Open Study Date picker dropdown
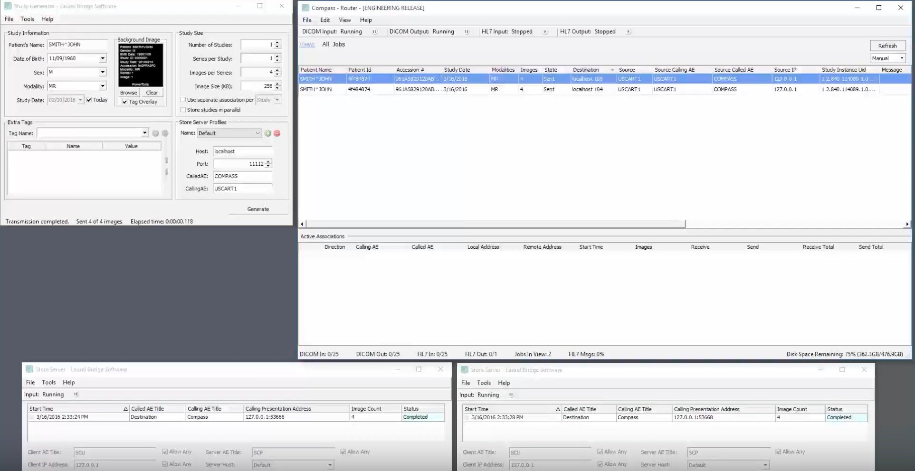 pyautogui.click(x=80, y=100)
